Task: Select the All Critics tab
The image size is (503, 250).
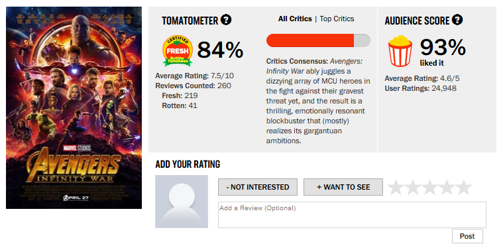Action: pos(295,19)
